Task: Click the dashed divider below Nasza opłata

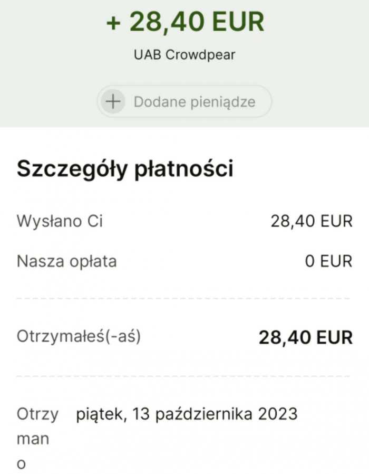Action: point(183,299)
